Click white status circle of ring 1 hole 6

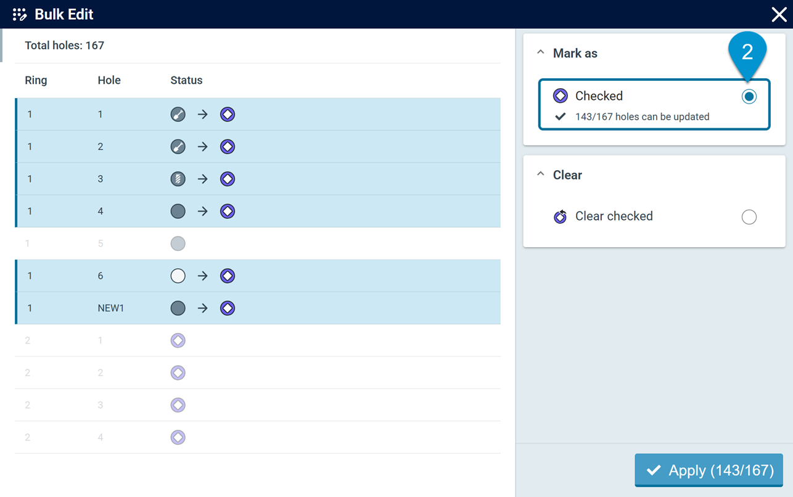click(178, 276)
